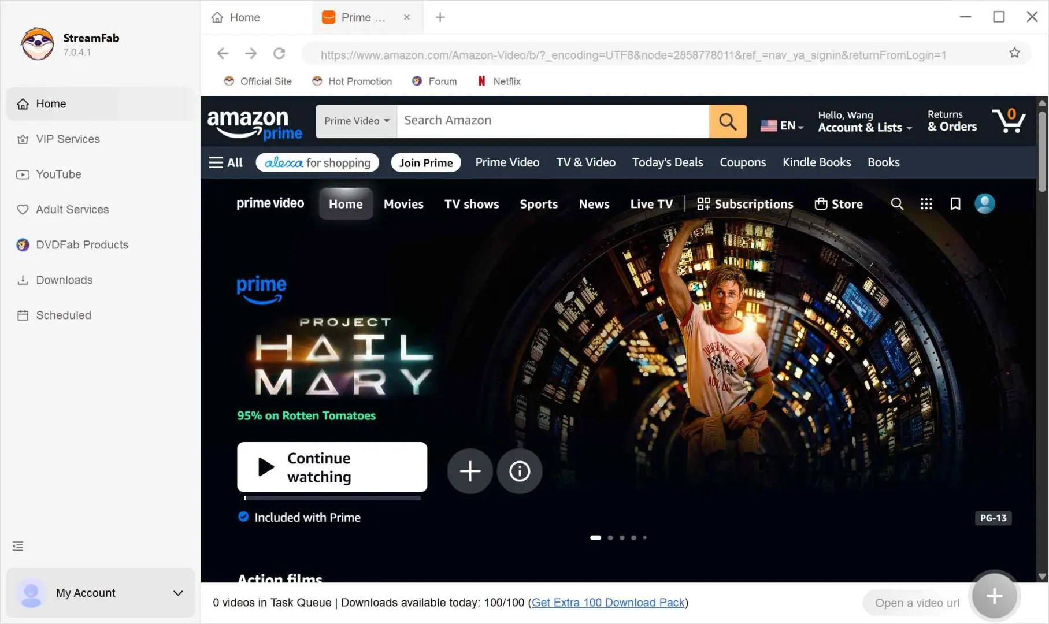Open TV & Video nav link

[585, 163]
